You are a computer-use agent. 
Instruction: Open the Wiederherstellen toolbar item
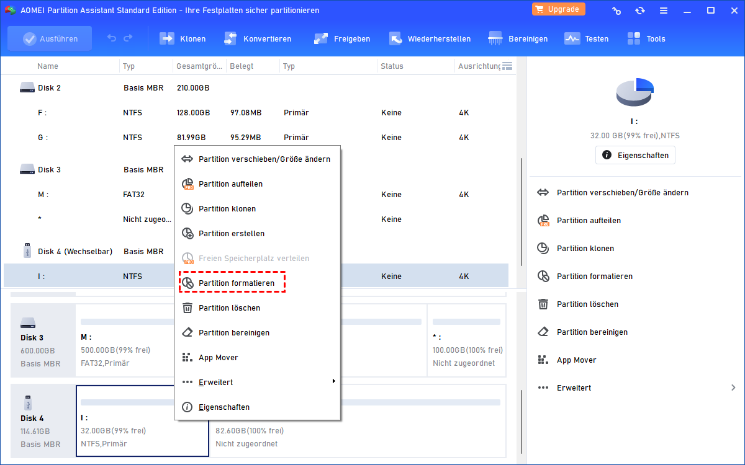point(430,38)
